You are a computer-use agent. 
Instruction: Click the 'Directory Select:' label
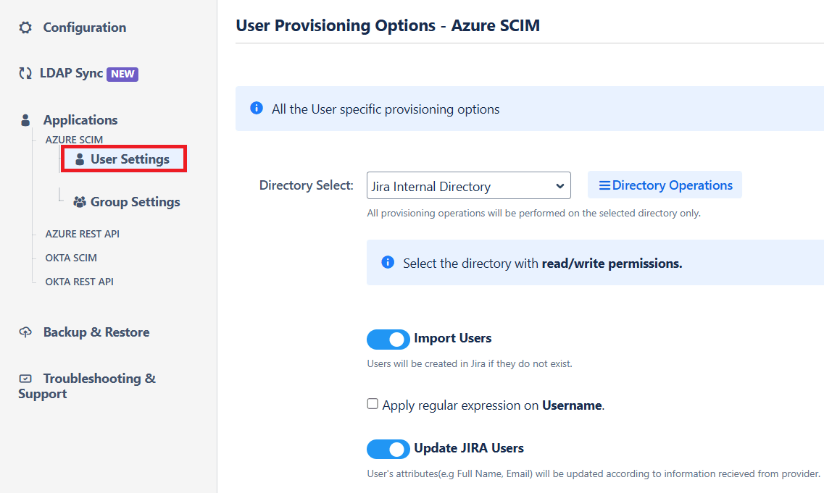307,185
